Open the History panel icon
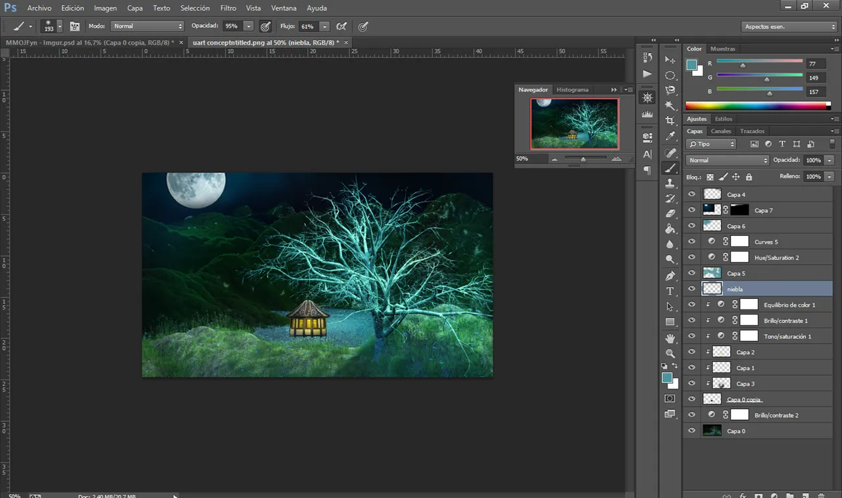Viewport: 842px width, 498px height. click(x=647, y=58)
